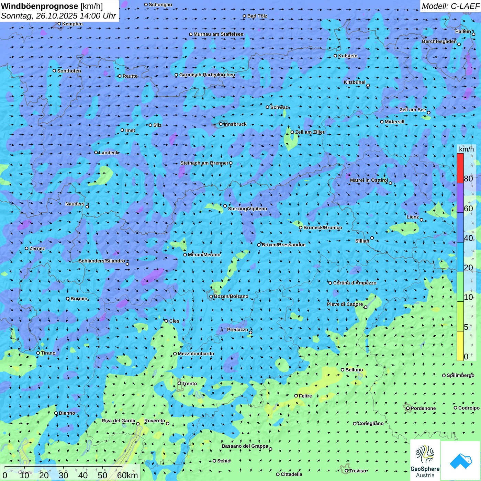This screenshot has width=481, height=481.
Task: Select the Brixen/Bressanone label
Action: pyautogui.click(x=283, y=245)
